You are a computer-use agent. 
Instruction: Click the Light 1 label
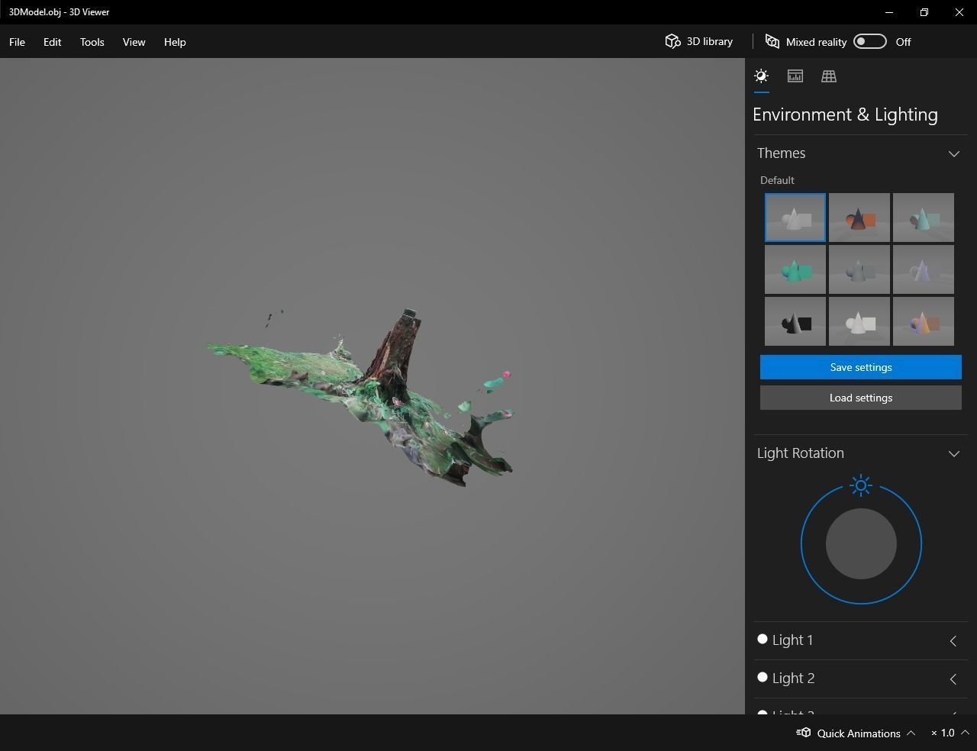click(792, 640)
